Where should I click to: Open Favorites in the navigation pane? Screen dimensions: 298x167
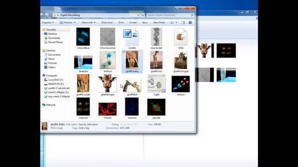coord(51,30)
